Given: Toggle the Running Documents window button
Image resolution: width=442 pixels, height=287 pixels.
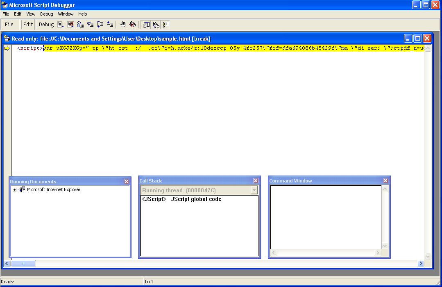Looking at the screenshot, I should coord(146,25).
